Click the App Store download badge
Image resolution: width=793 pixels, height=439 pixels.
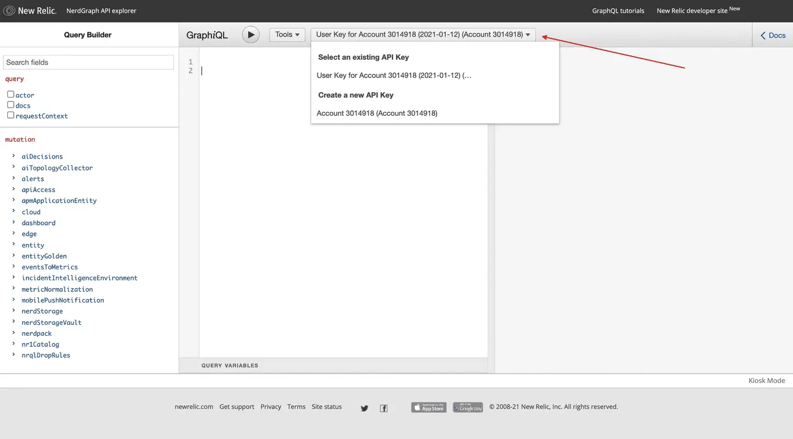(x=428, y=407)
